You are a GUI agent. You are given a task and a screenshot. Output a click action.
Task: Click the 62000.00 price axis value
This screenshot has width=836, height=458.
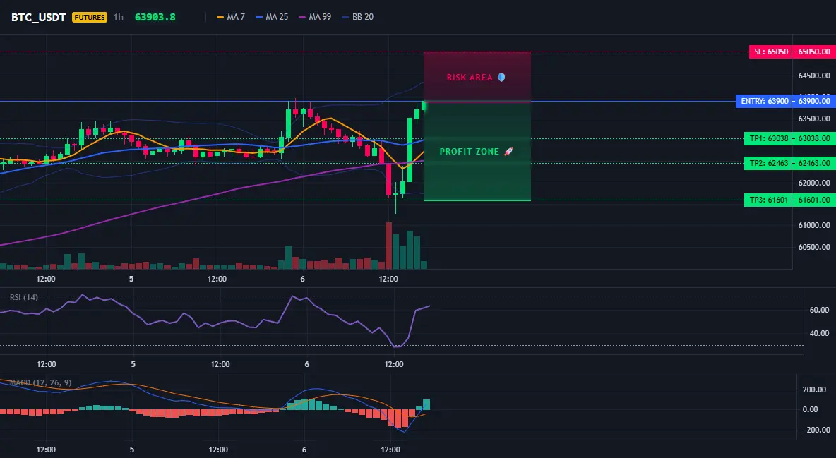tap(814, 183)
